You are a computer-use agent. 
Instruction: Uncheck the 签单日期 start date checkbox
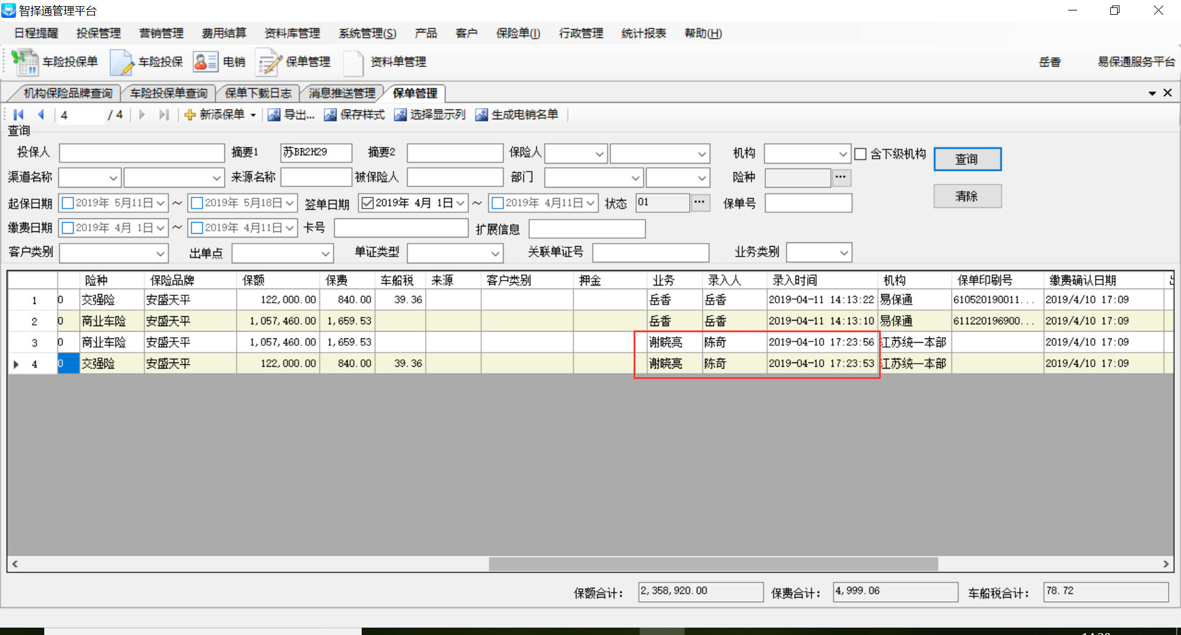368,203
